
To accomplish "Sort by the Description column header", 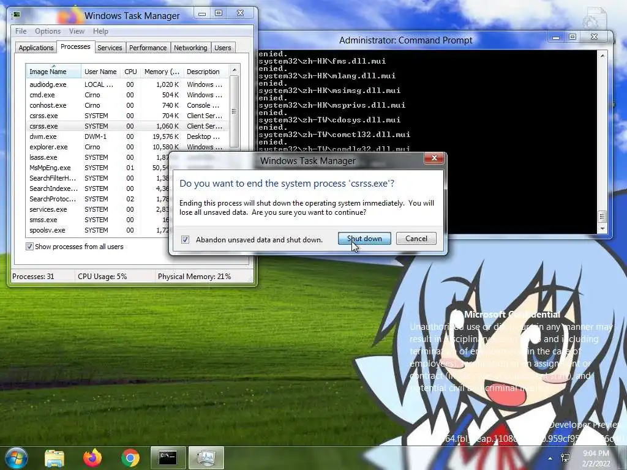I will click(x=206, y=72).
